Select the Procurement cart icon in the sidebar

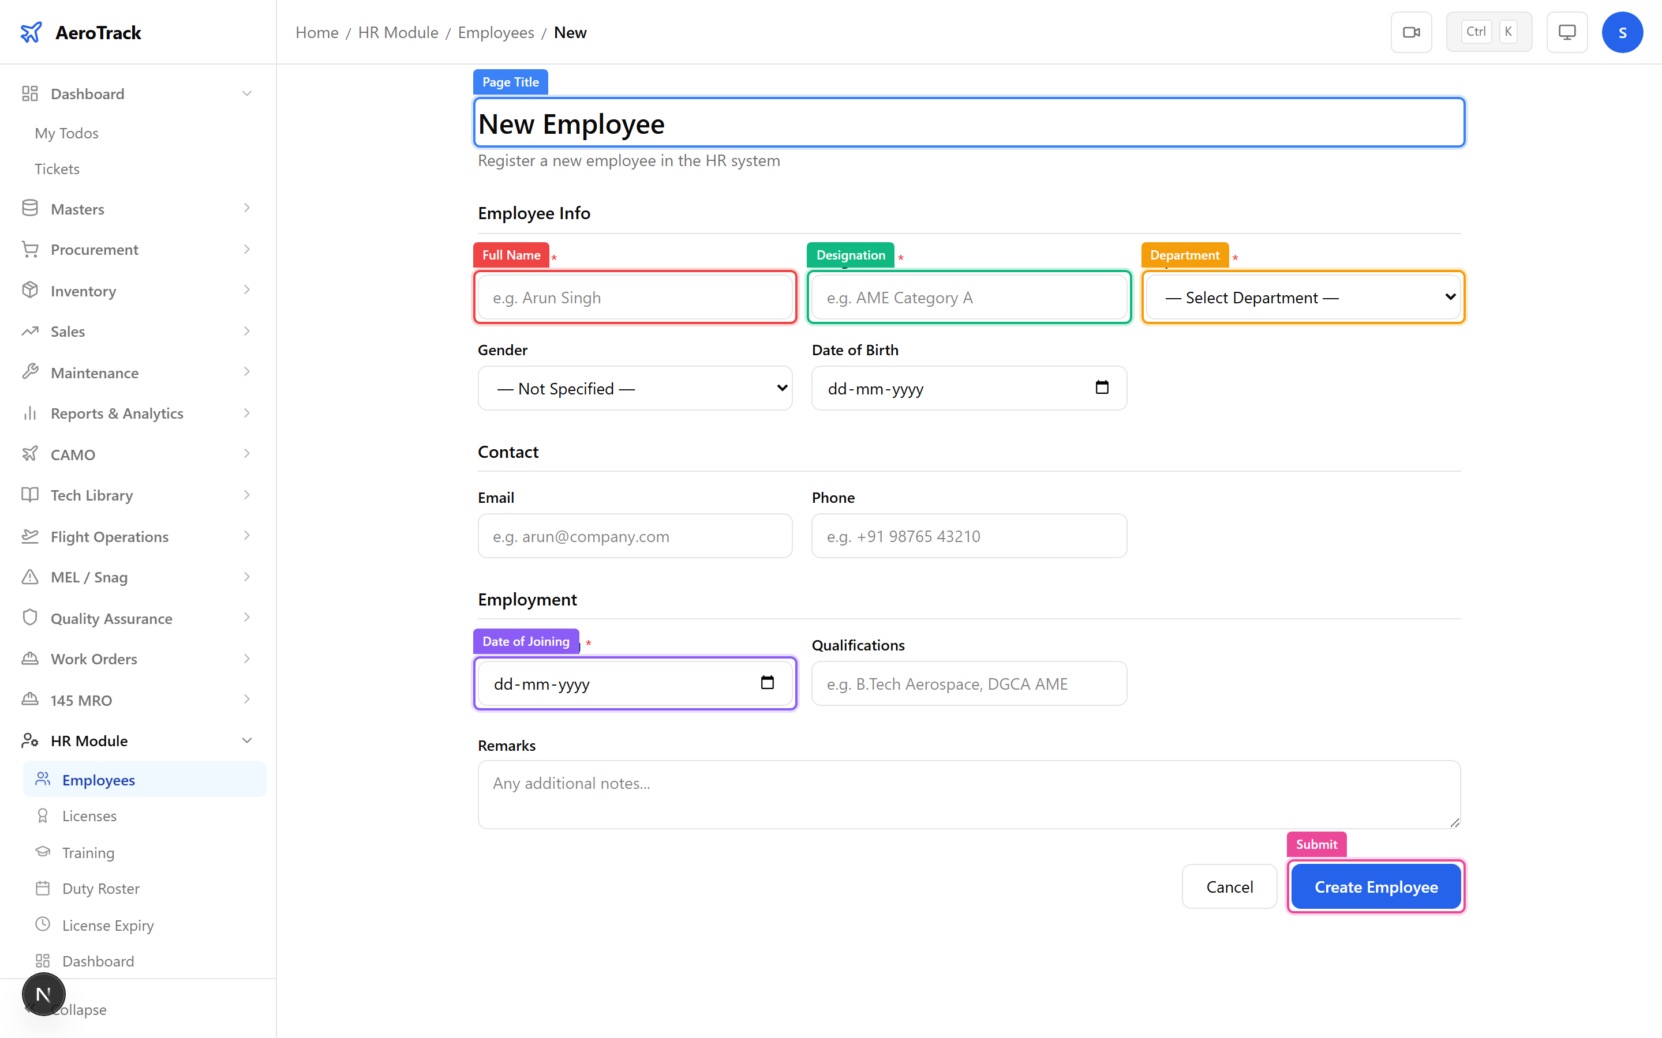[29, 249]
